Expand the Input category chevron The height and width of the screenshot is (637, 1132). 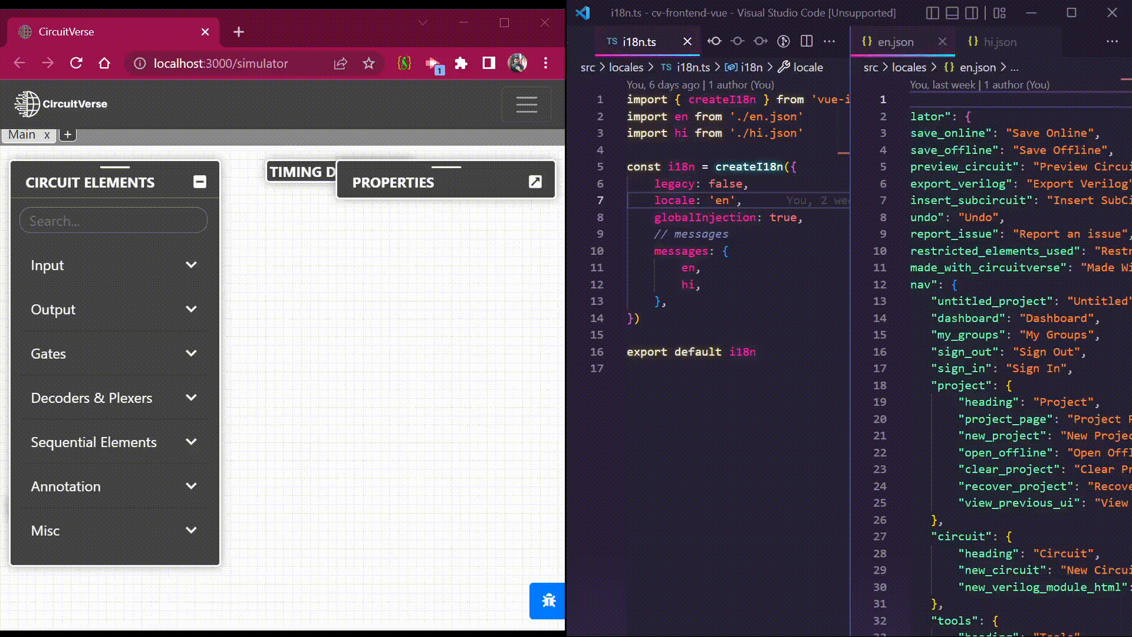tap(190, 265)
